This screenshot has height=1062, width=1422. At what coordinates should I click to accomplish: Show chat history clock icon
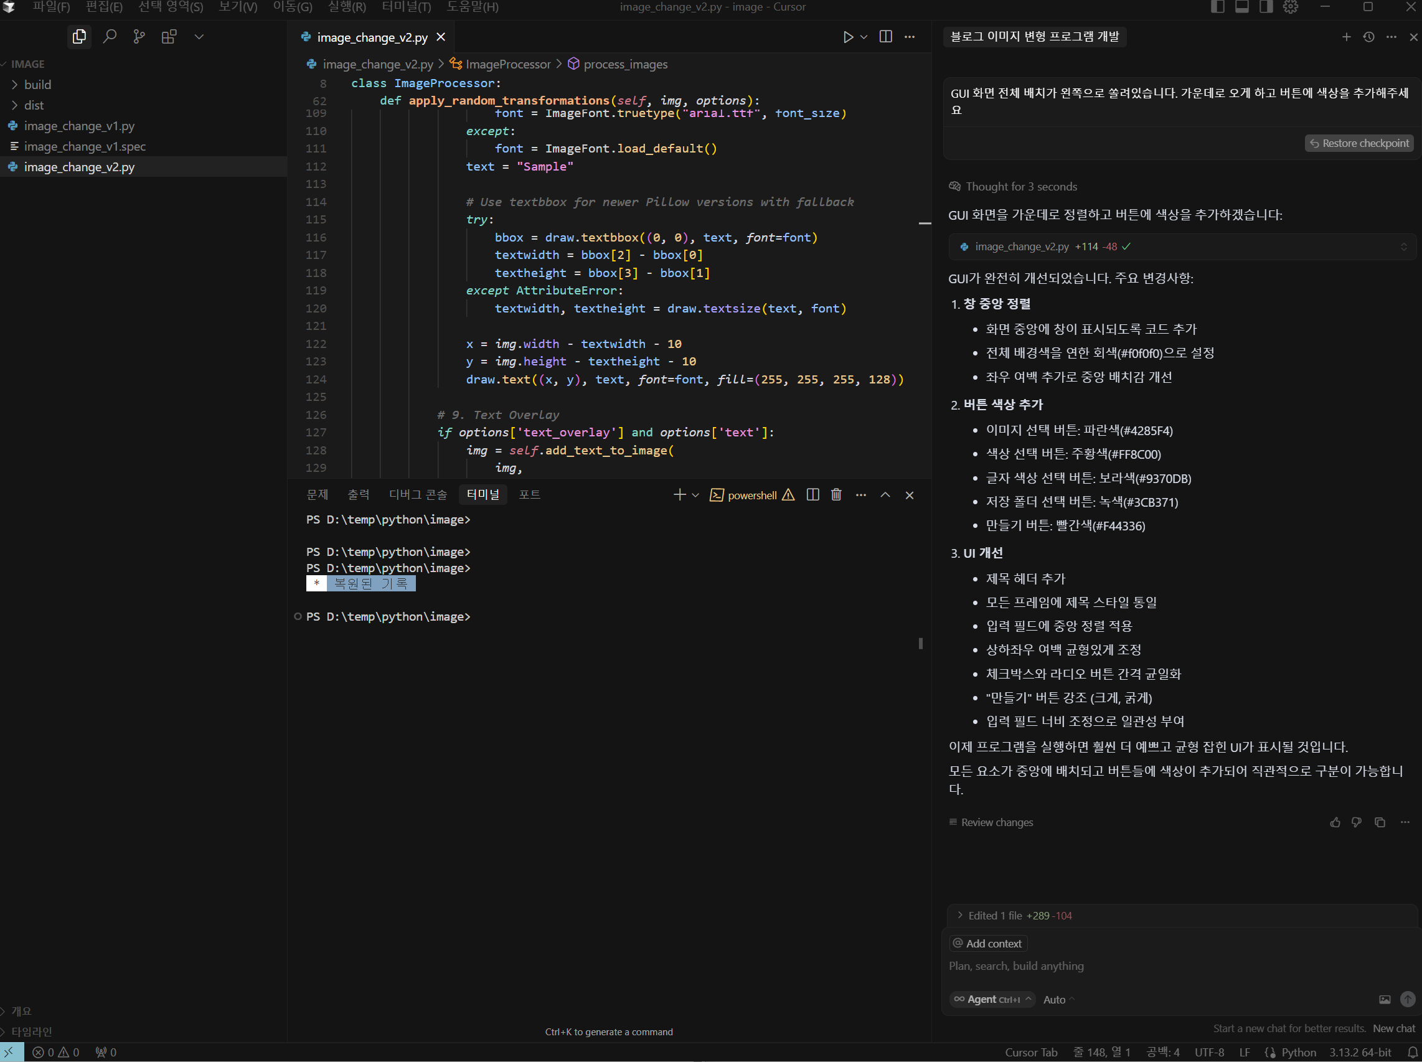tap(1368, 37)
